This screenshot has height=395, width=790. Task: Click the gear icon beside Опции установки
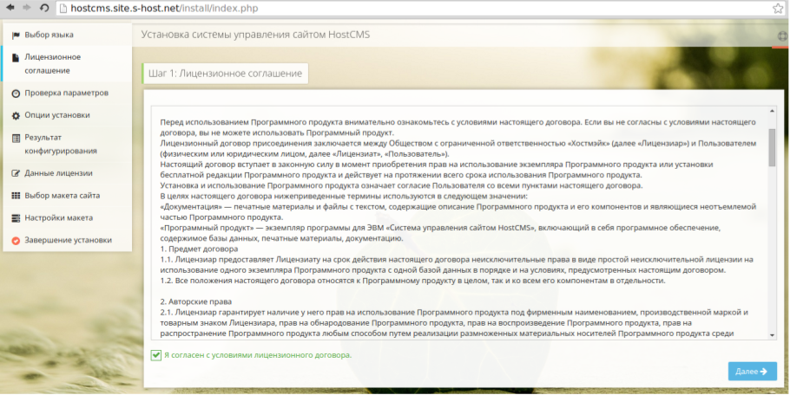click(16, 115)
